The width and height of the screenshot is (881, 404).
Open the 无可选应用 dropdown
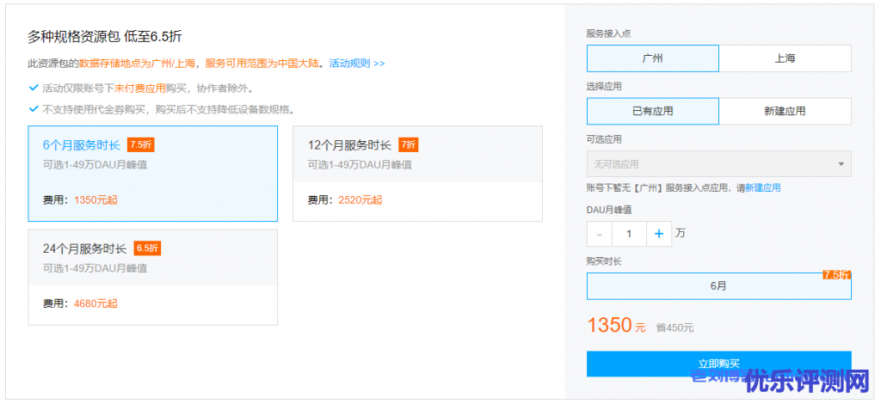click(718, 164)
